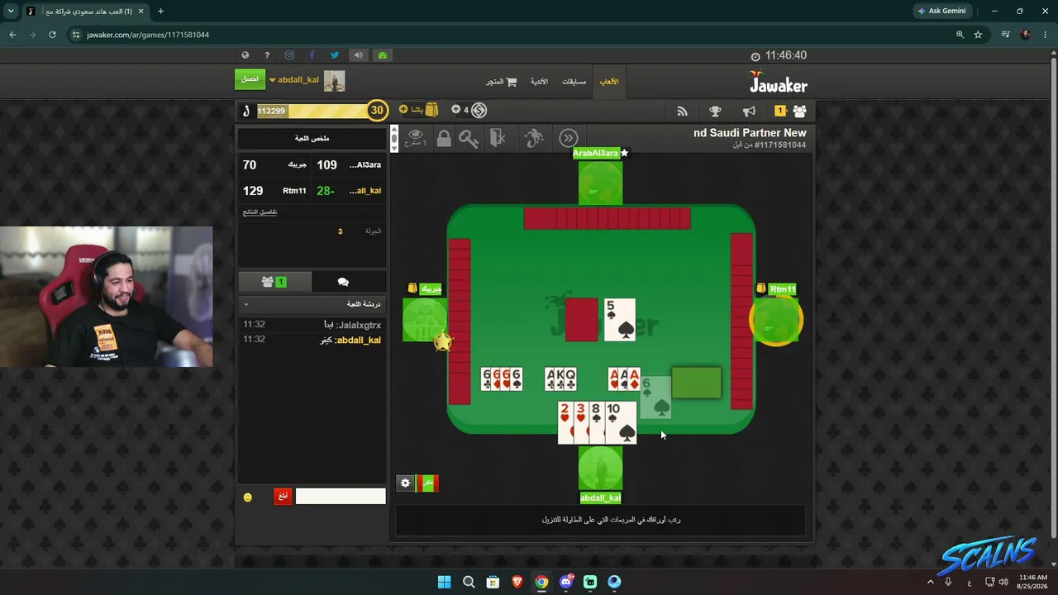
Task: Open the تفاصيل النتائج results details link
Action: point(260,212)
